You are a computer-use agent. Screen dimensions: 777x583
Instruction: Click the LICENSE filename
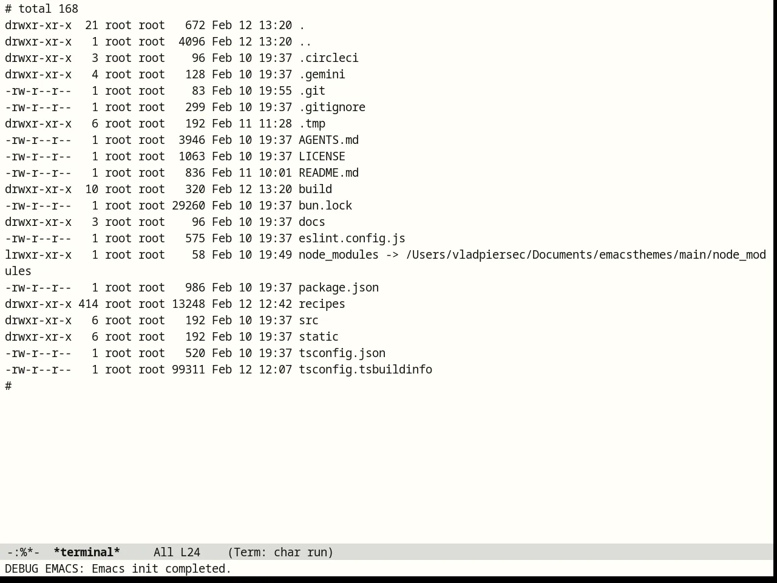(322, 156)
